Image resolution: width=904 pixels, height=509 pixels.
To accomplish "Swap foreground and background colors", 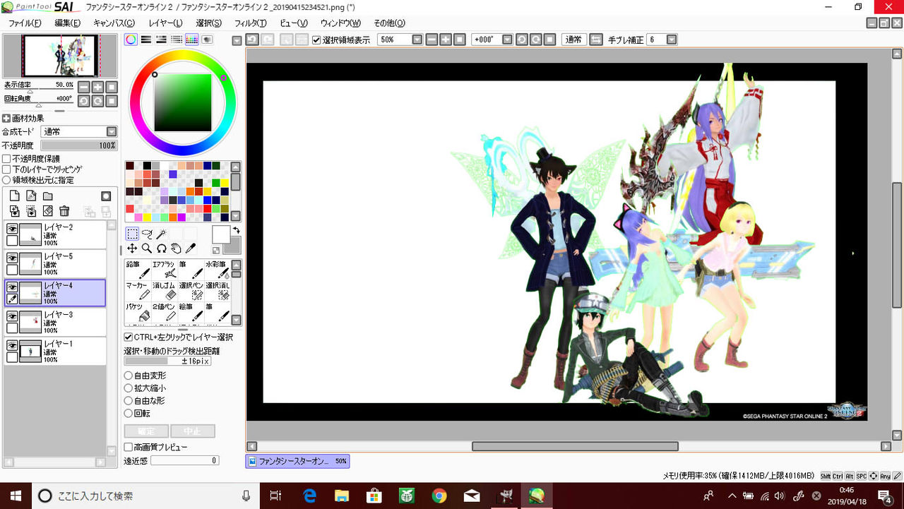I will (x=237, y=230).
